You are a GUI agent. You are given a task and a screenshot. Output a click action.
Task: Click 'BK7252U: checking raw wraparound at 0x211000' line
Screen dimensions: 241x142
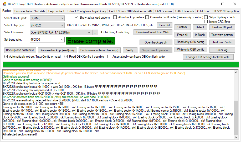(34, 90)
